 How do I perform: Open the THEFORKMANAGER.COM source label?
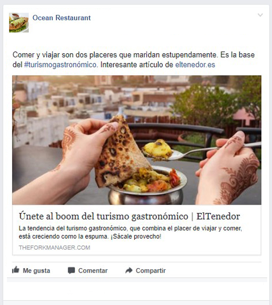tap(54, 248)
